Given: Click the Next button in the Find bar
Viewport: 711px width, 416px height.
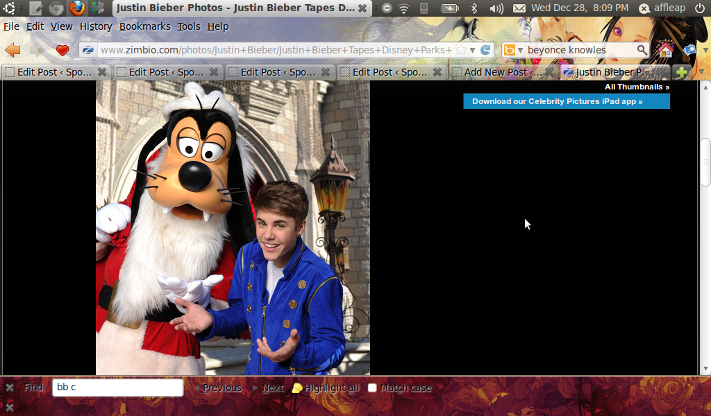Looking at the screenshot, I should [x=269, y=388].
